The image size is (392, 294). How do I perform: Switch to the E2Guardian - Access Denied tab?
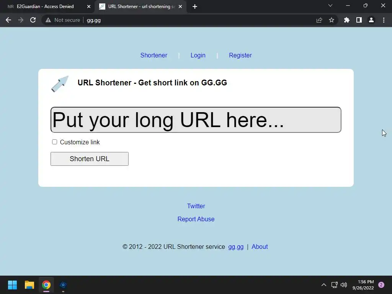pyautogui.click(x=45, y=7)
